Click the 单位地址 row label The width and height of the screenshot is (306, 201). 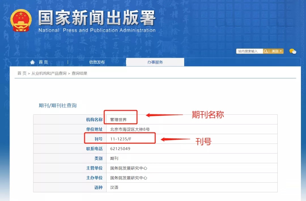94,129
